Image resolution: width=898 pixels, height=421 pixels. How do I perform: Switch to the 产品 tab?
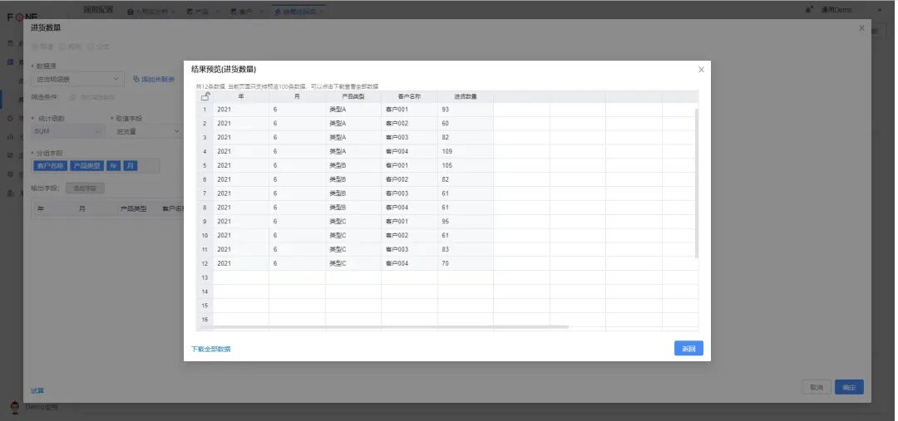tap(202, 12)
